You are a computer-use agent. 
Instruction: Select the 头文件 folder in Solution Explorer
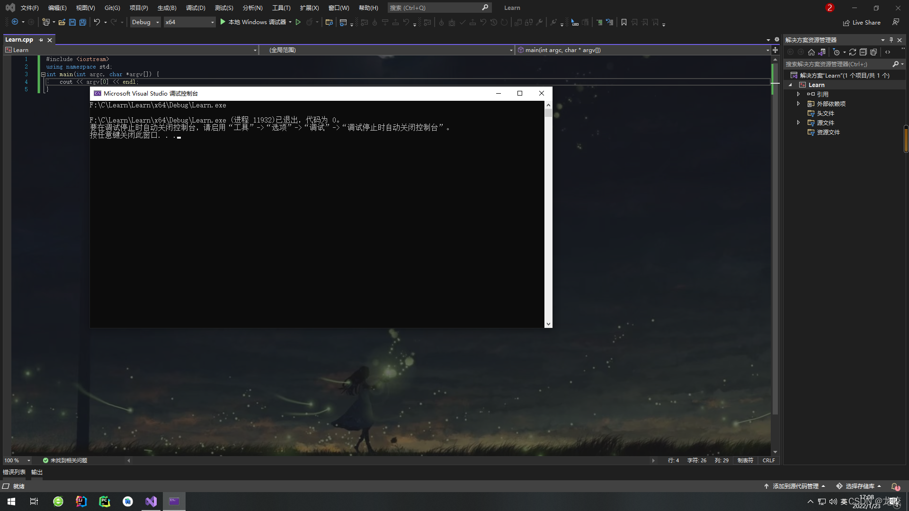(825, 113)
